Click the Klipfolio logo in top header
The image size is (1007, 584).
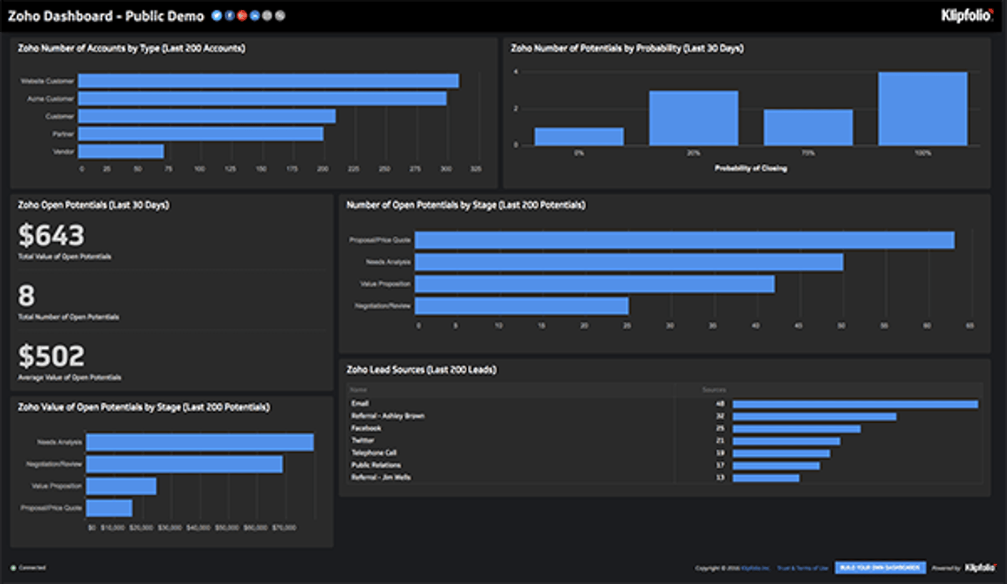(x=967, y=16)
